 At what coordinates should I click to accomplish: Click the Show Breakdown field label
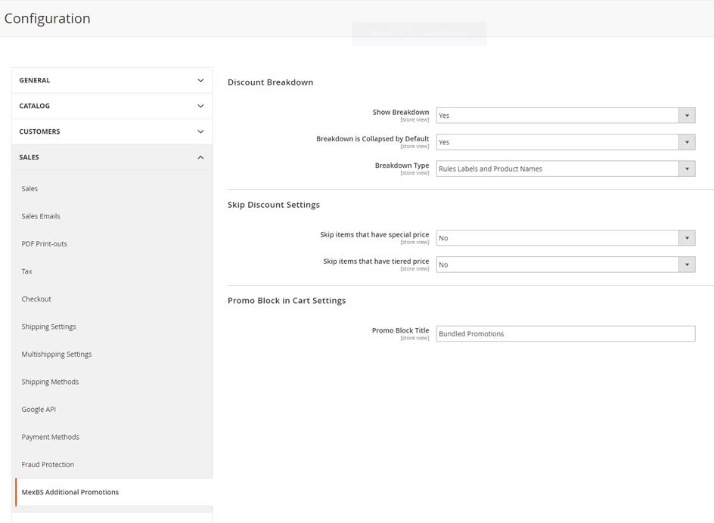[x=401, y=112]
